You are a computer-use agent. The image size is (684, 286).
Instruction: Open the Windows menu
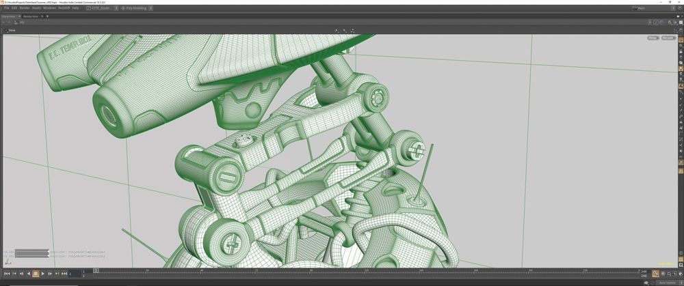[50, 8]
